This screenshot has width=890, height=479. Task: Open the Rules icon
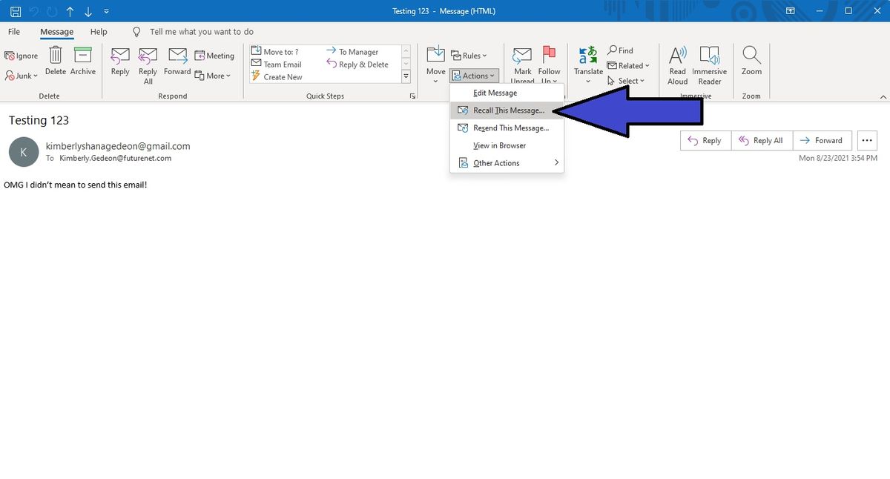pyautogui.click(x=470, y=55)
